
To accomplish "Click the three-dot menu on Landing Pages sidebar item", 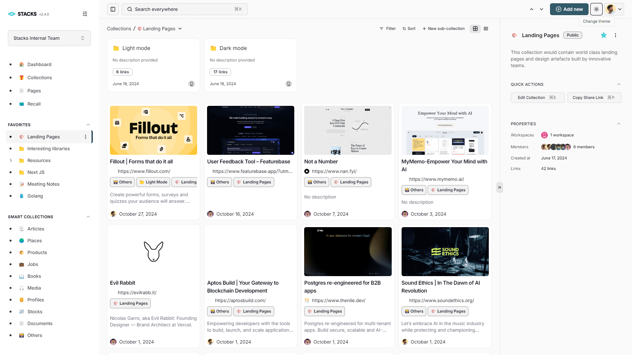I will [x=86, y=136].
